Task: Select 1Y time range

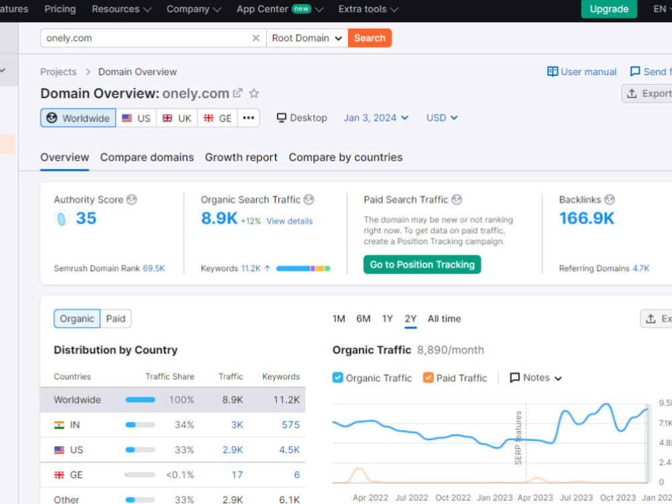Action: (388, 319)
